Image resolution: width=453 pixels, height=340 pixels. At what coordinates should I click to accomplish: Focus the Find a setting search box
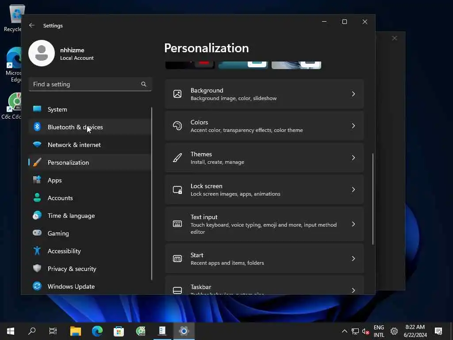[x=90, y=84]
